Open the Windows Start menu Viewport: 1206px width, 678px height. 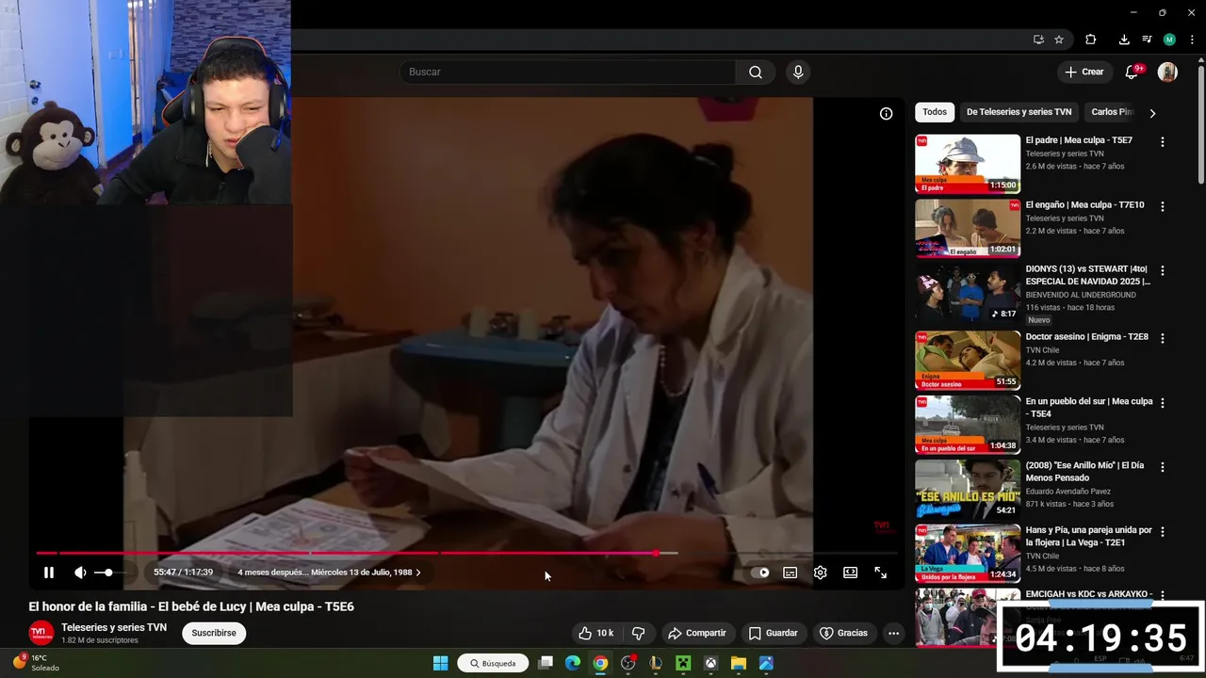[440, 663]
